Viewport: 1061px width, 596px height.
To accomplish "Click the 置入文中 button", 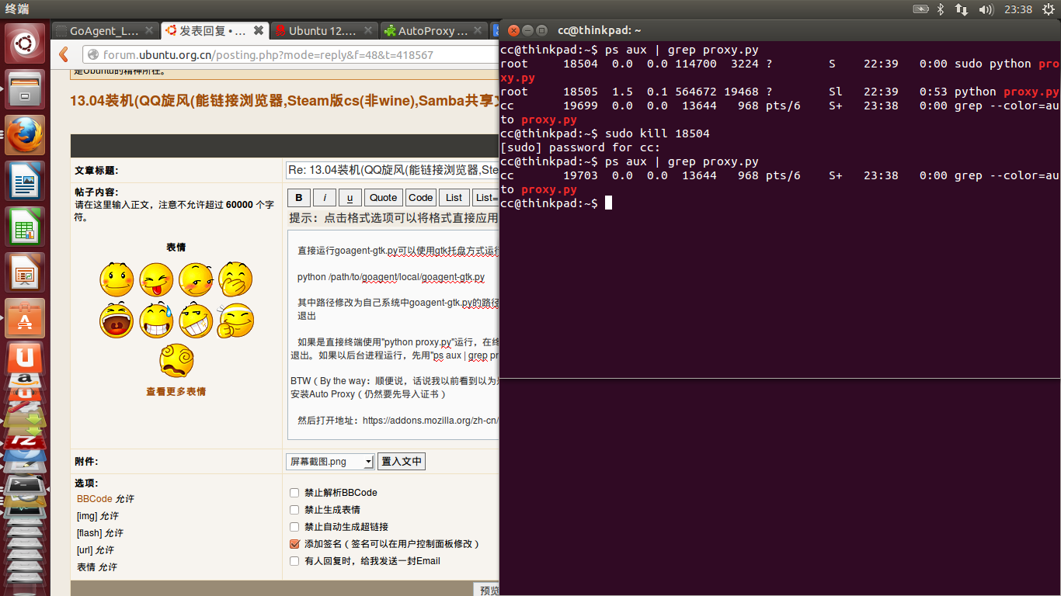I will click(x=402, y=462).
